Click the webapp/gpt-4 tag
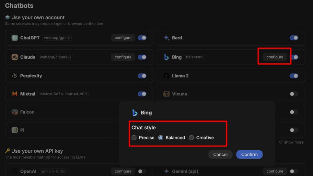Viewport: 313px width, 176px height. 57,38
